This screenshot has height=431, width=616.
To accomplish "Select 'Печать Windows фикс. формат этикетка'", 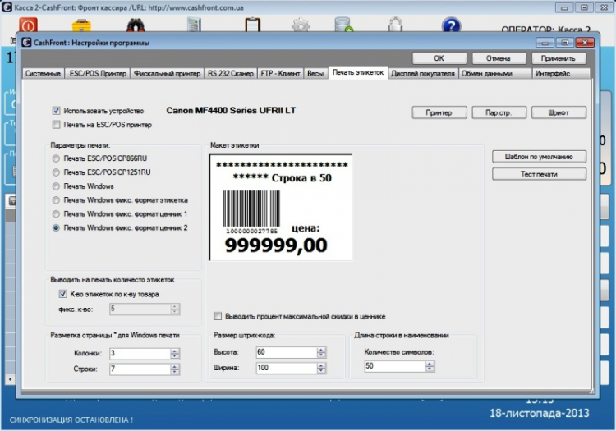I will tap(56, 200).
